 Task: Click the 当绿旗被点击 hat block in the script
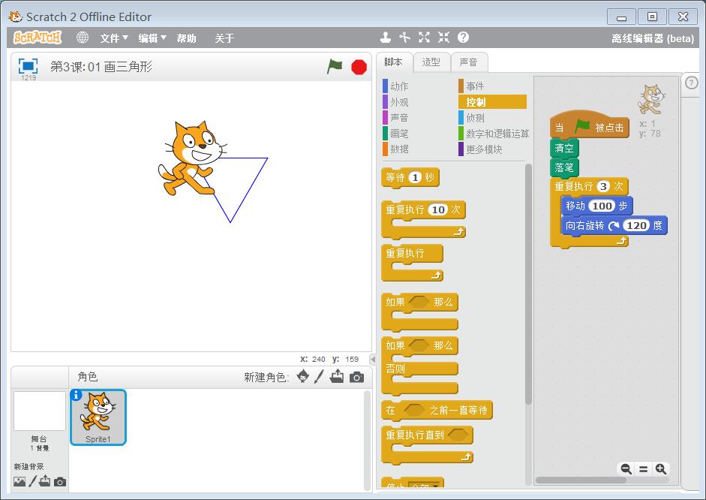[x=589, y=125]
